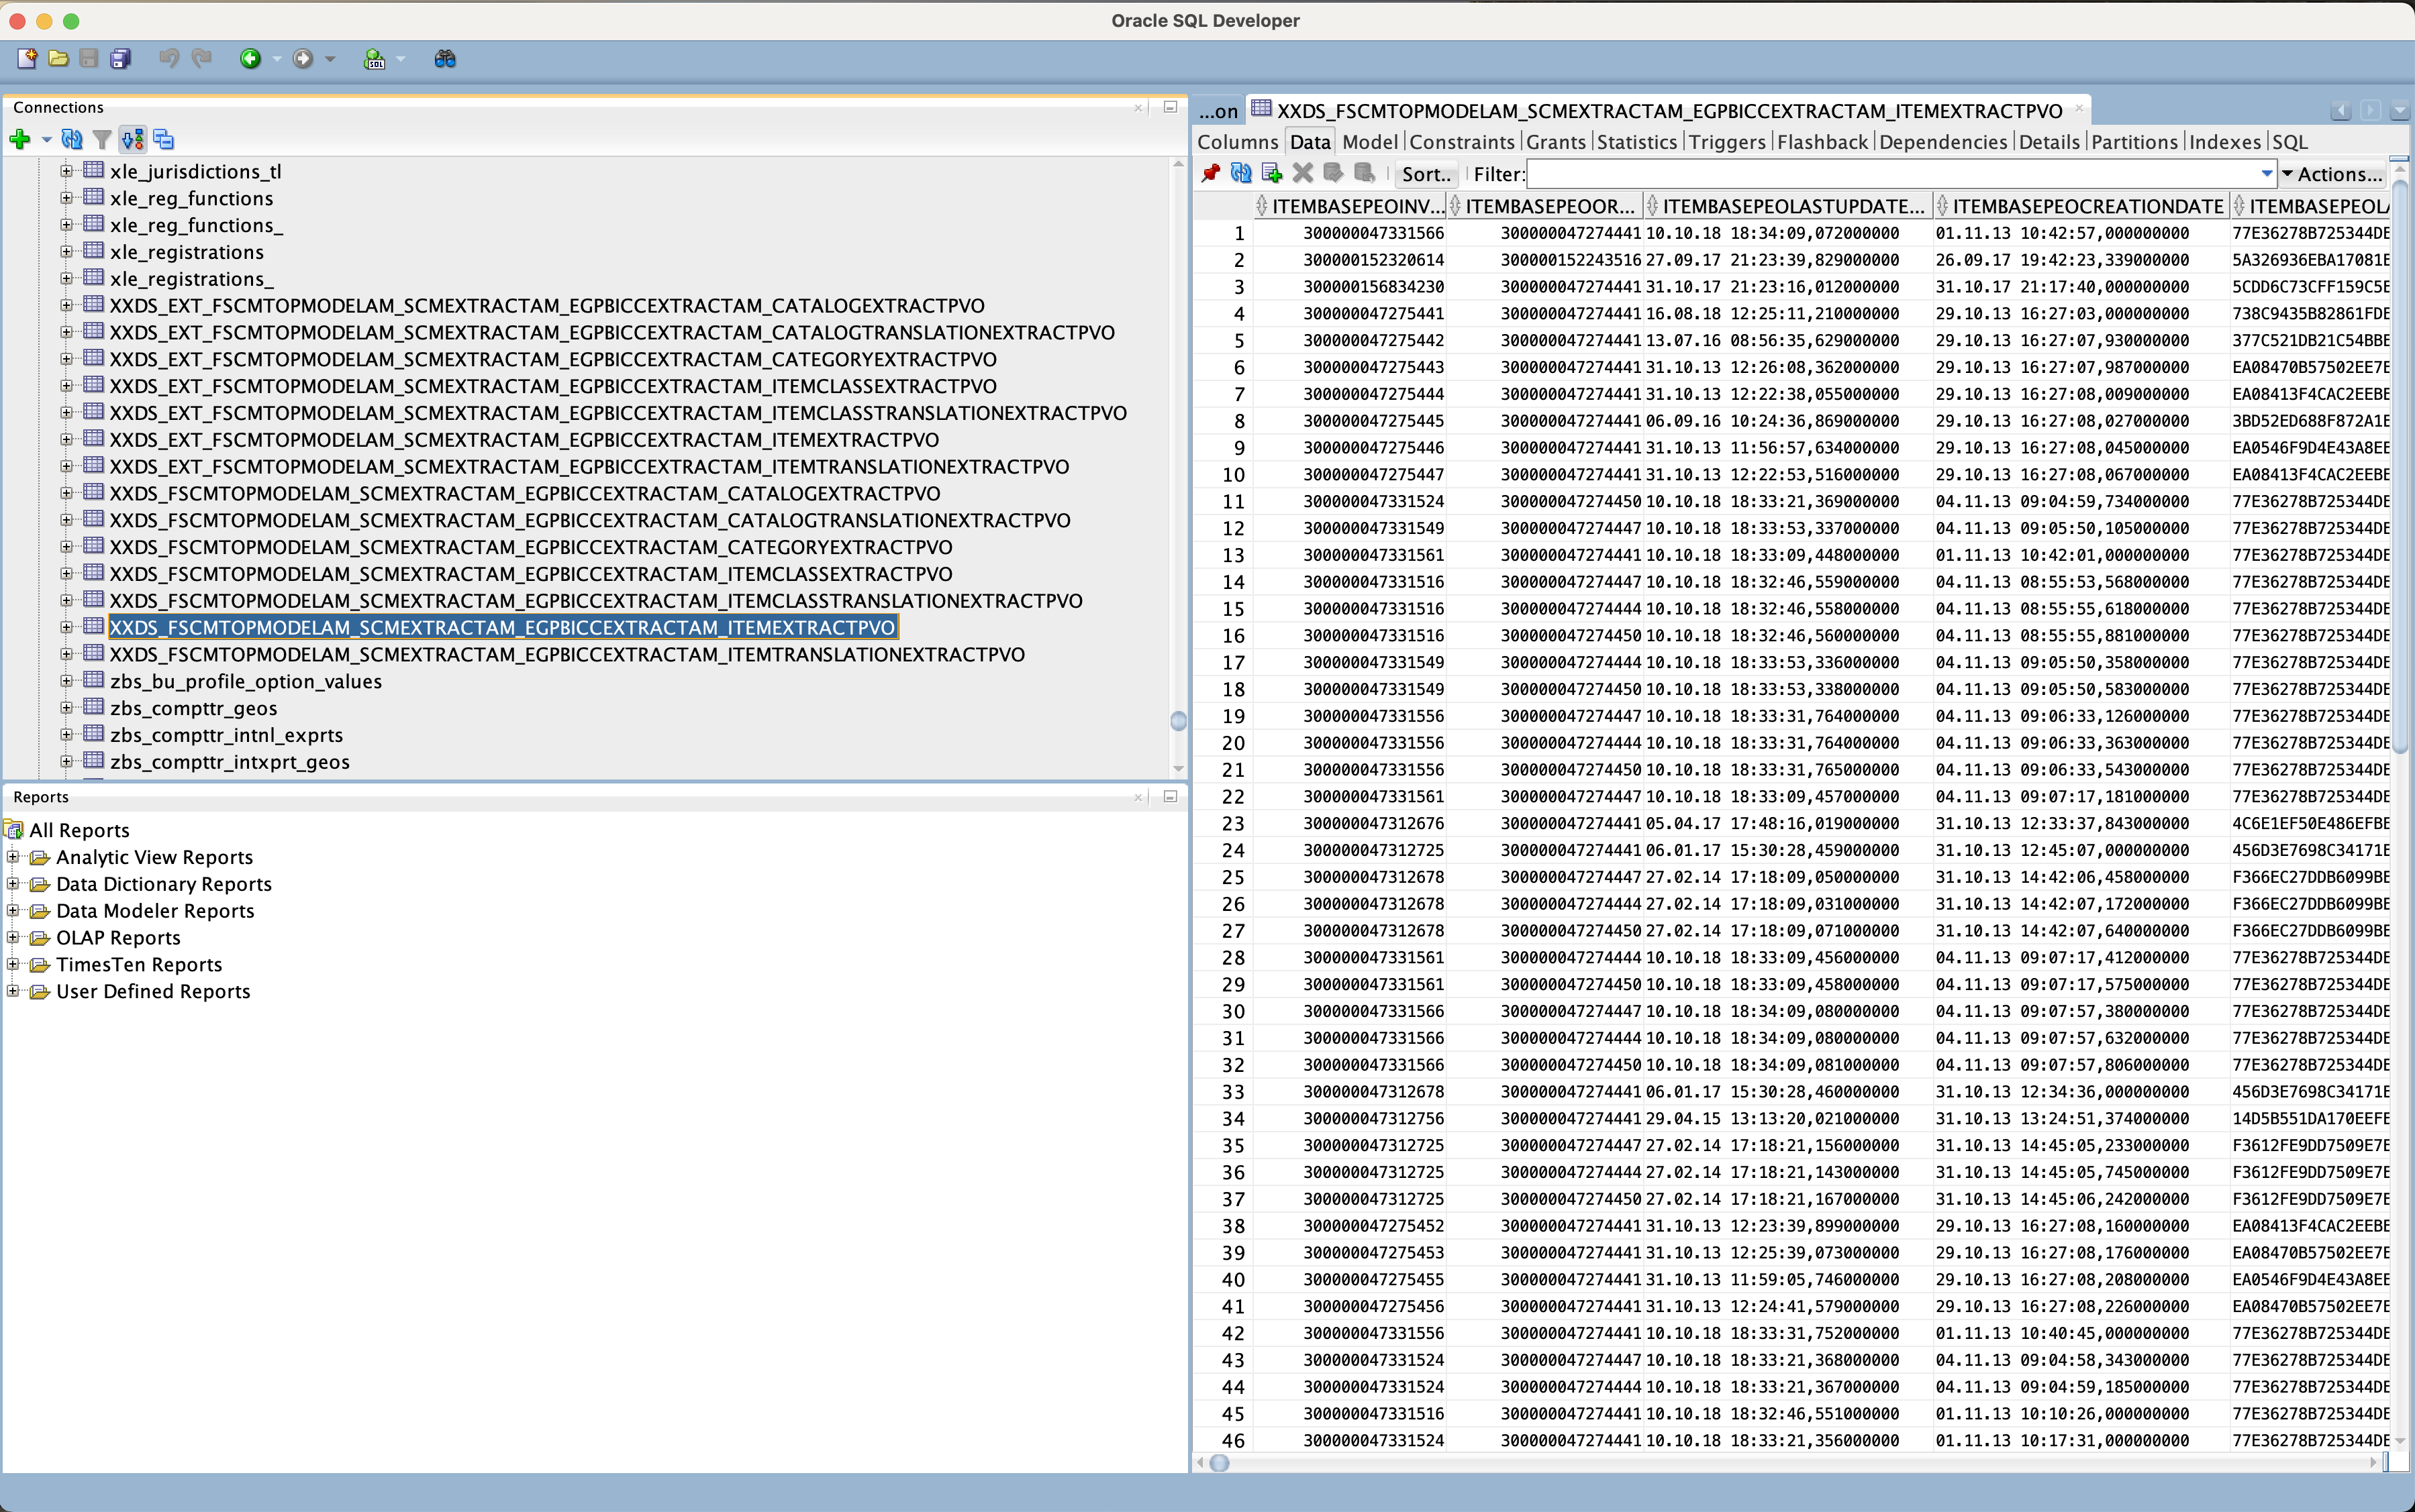Viewport: 2415px width, 1512px height.
Task: Open the SQL Worksheet icon
Action: tap(374, 59)
